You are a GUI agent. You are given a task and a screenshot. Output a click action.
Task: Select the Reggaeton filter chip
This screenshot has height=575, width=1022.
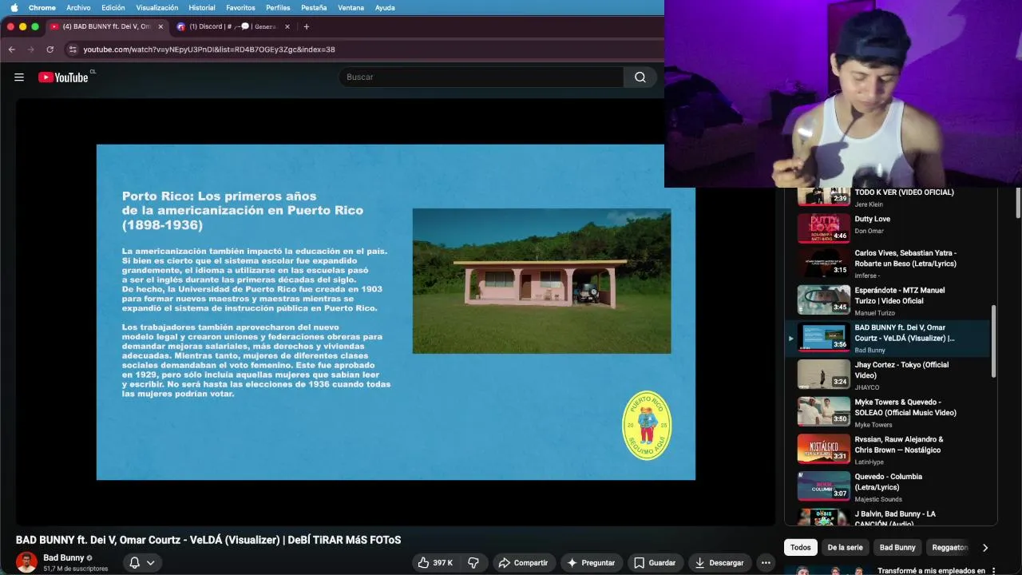950,547
